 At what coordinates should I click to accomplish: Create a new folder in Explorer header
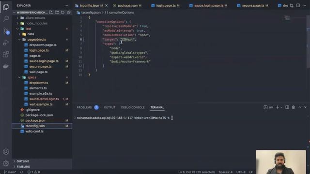(57, 13)
